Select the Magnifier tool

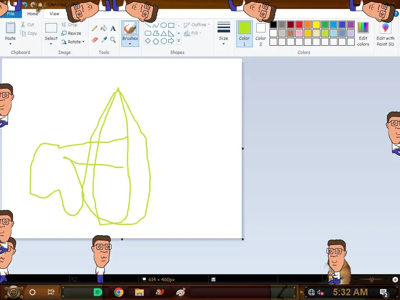pyautogui.click(x=113, y=40)
